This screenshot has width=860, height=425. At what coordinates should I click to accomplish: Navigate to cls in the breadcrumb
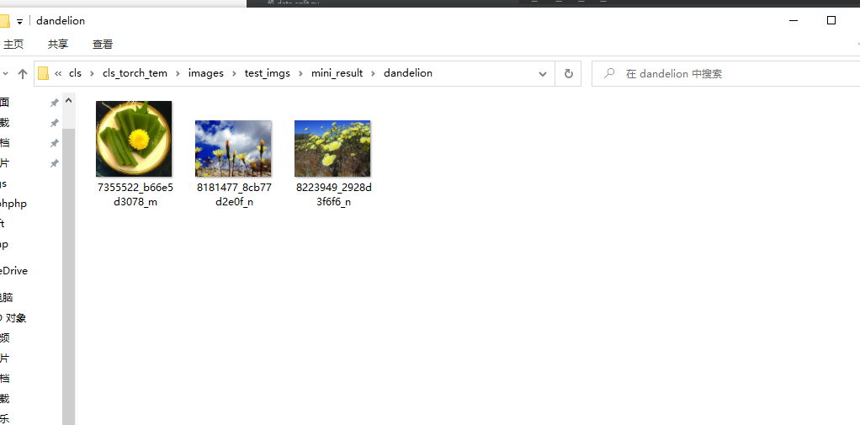(75, 73)
